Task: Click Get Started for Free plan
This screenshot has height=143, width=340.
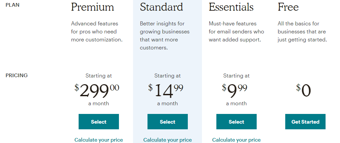Action: tap(305, 122)
